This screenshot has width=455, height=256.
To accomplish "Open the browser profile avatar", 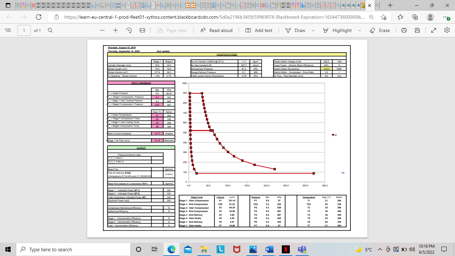I will coord(430,17).
